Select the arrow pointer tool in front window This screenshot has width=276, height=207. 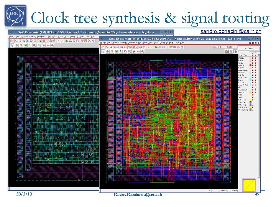(x=103, y=51)
